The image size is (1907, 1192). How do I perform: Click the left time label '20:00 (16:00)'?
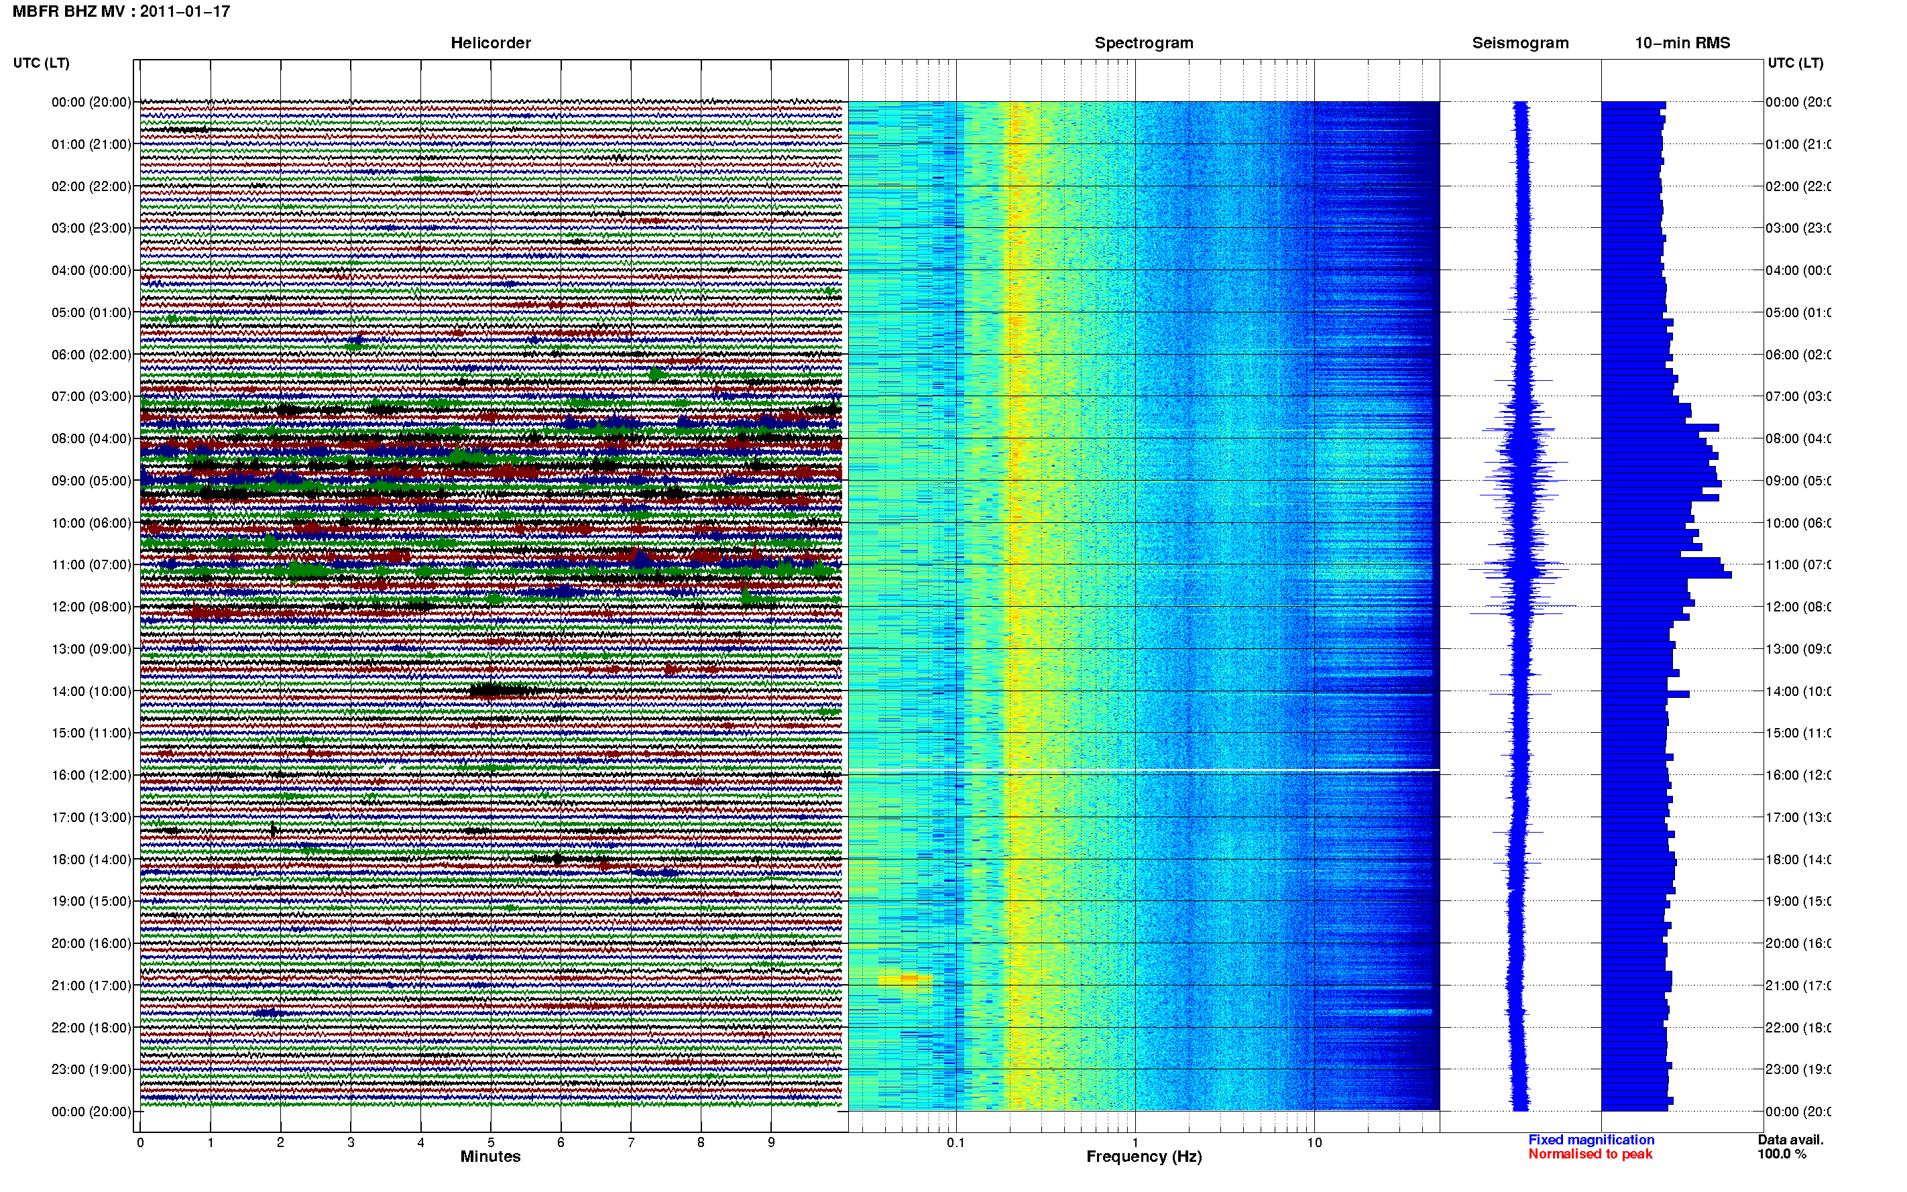[91, 943]
